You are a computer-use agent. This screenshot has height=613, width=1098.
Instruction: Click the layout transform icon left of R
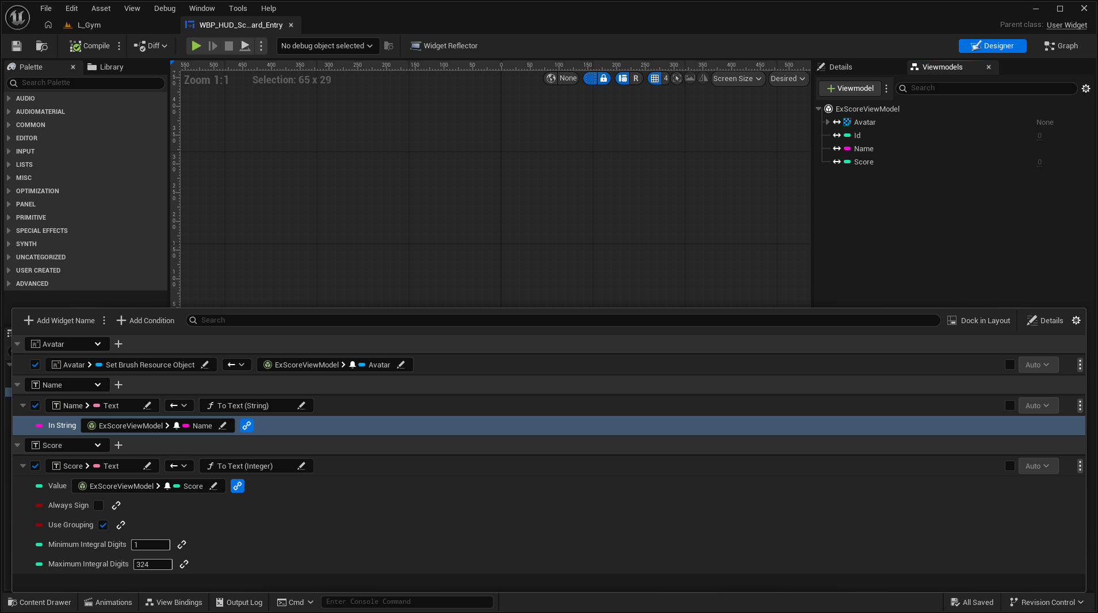pyautogui.click(x=622, y=79)
